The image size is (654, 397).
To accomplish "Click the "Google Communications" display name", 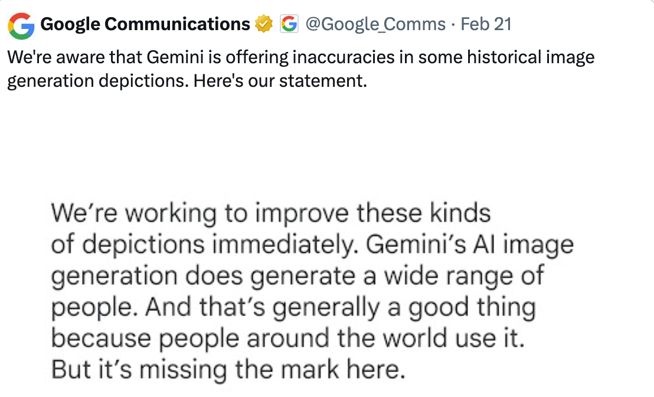I will [145, 24].
